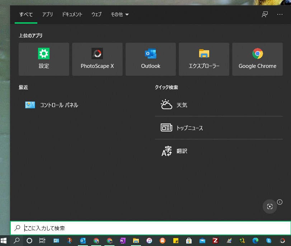Switch to the すべて tab
The width and height of the screenshot is (291, 246).
[x=26, y=14]
